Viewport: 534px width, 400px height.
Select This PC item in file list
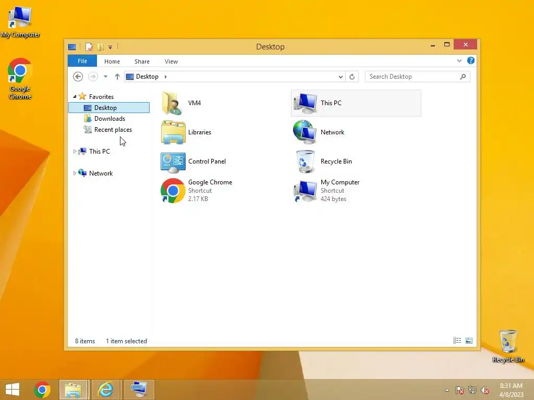[356, 103]
